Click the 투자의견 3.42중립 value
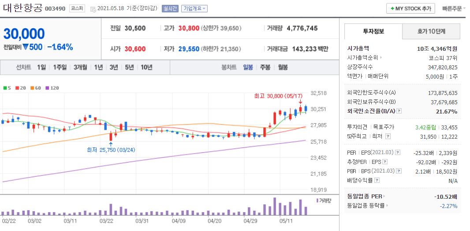The width and height of the screenshot is (470, 231). coord(425,127)
